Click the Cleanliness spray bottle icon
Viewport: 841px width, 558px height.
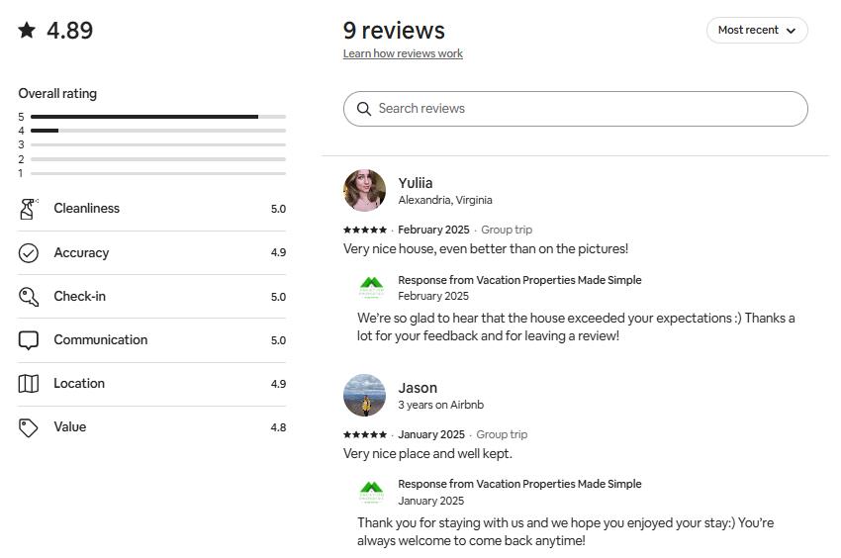pos(29,209)
